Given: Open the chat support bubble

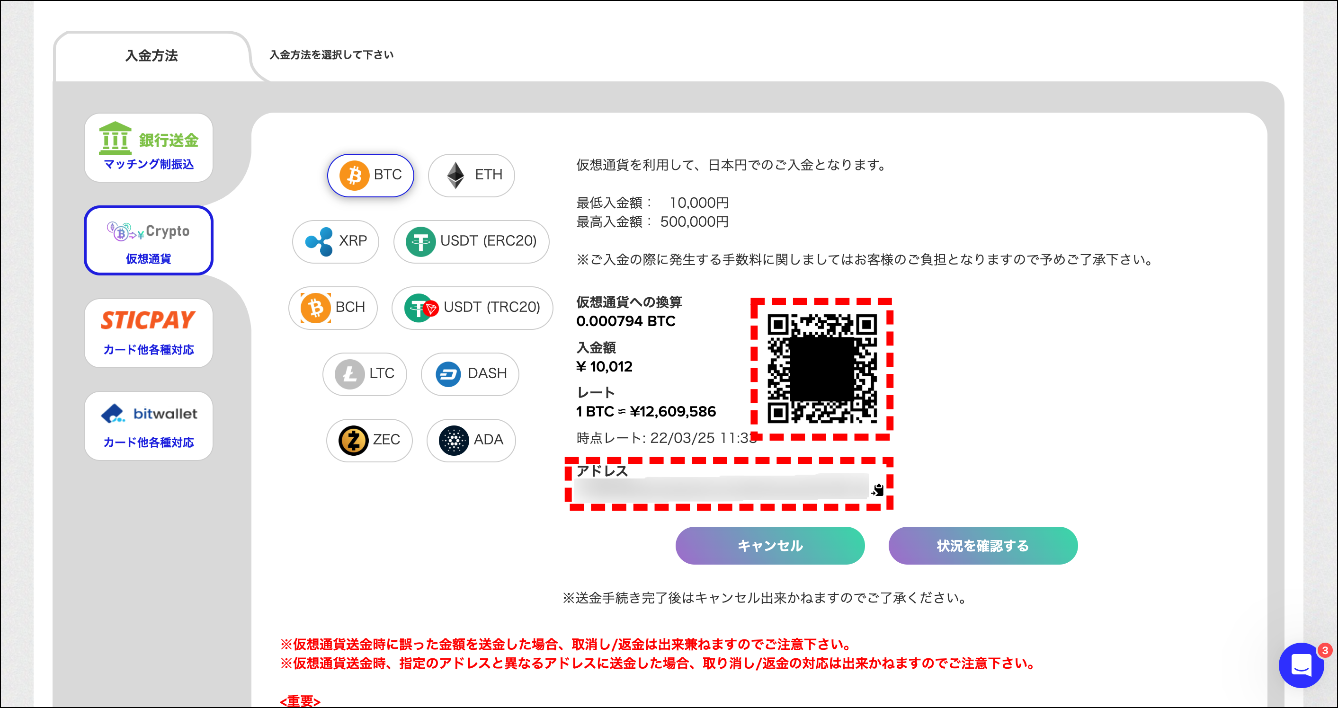Looking at the screenshot, I should pos(1301,665).
